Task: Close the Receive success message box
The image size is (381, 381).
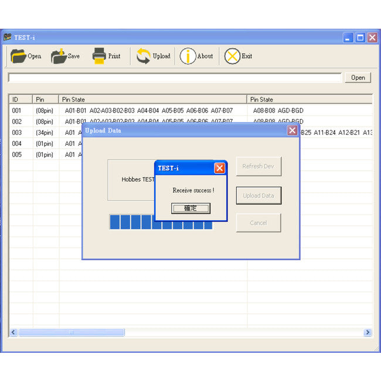Action: coord(219,168)
